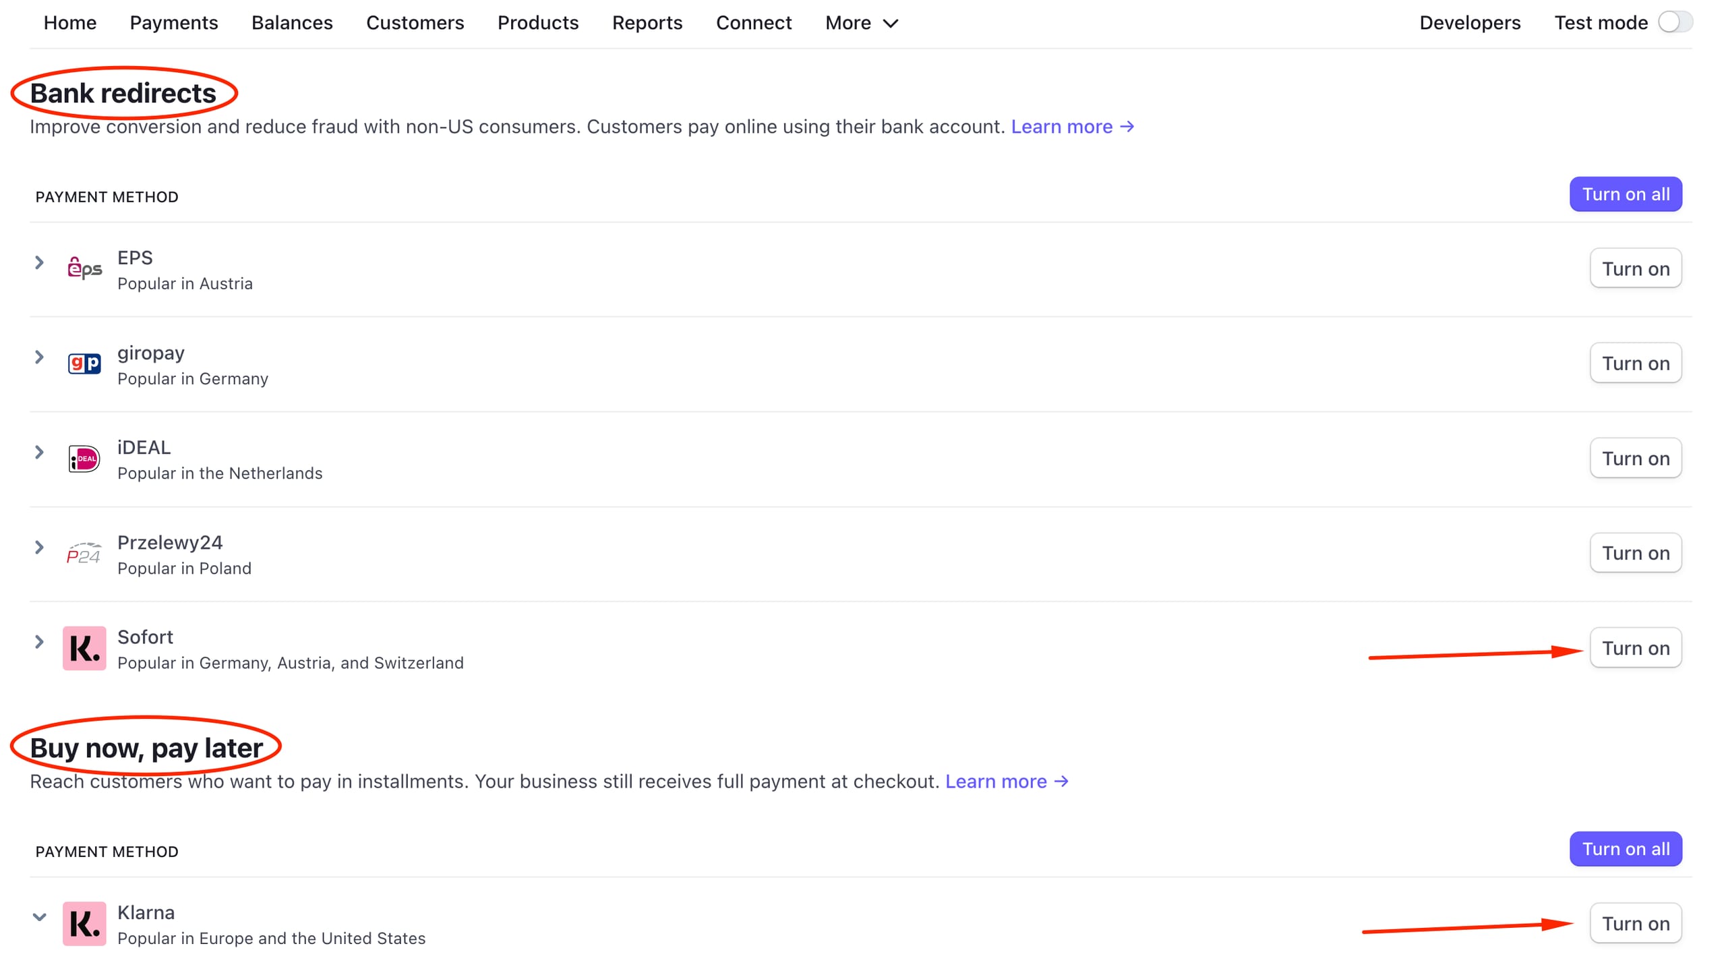Open the Customers section
This screenshot has width=1726, height=969.
pos(415,22)
